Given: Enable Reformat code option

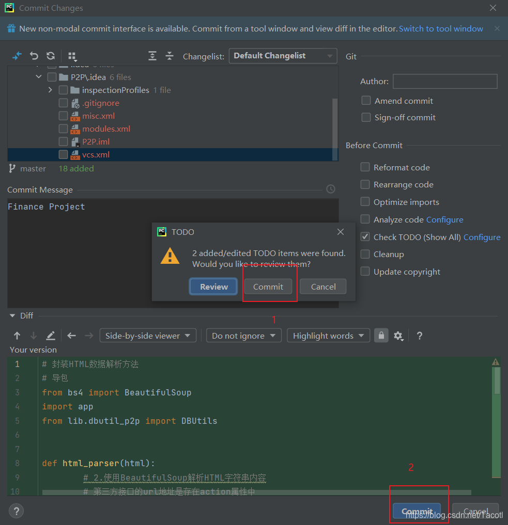Looking at the screenshot, I should click(365, 167).
